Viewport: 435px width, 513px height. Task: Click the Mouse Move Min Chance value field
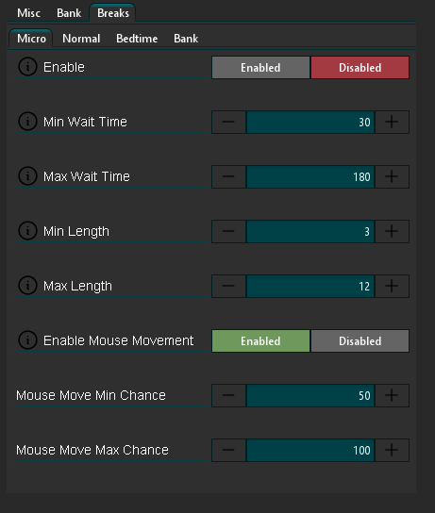click(310, 395)
